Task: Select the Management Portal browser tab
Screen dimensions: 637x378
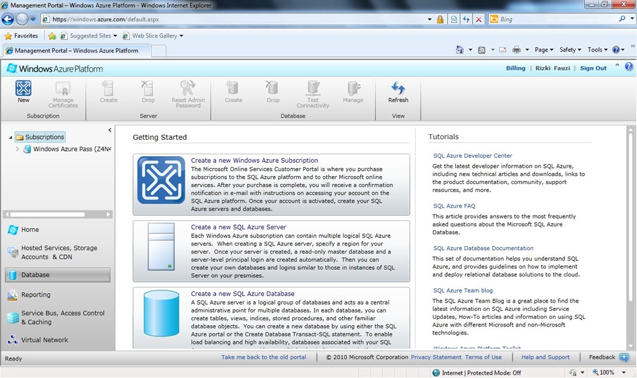Action: 77,51
